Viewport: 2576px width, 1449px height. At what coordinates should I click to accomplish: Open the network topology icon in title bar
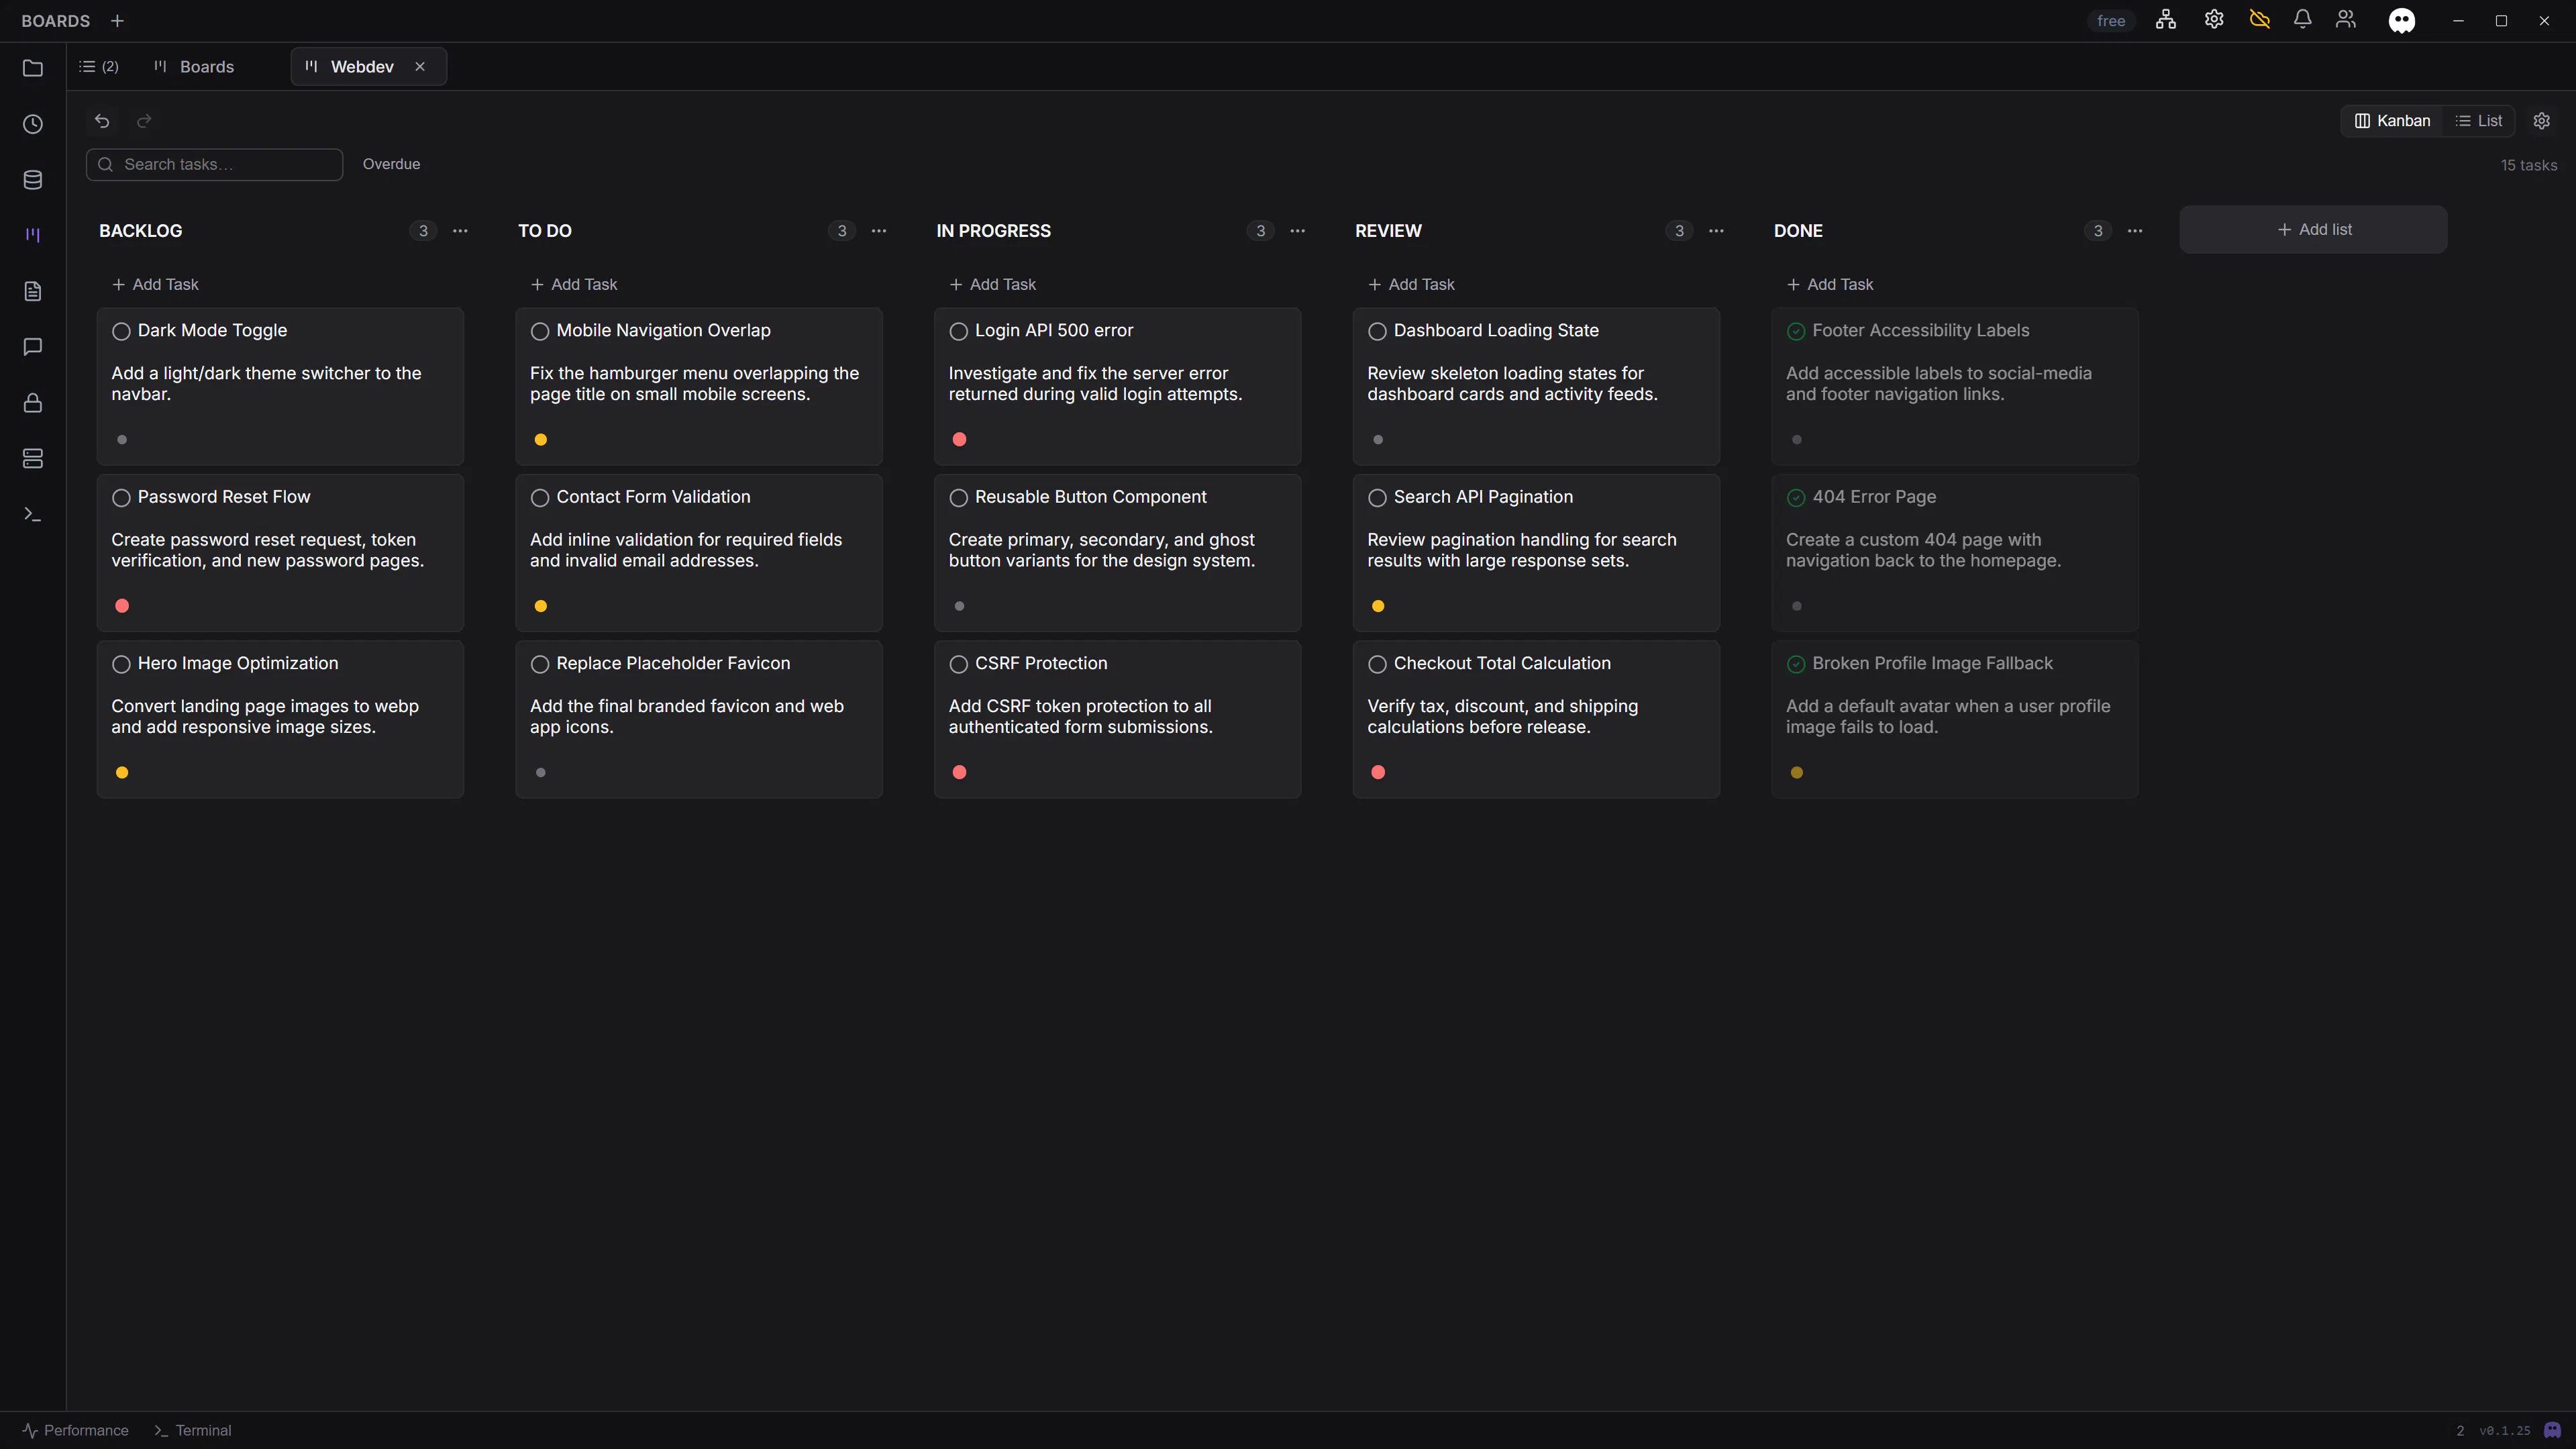tap(2166, 20)
